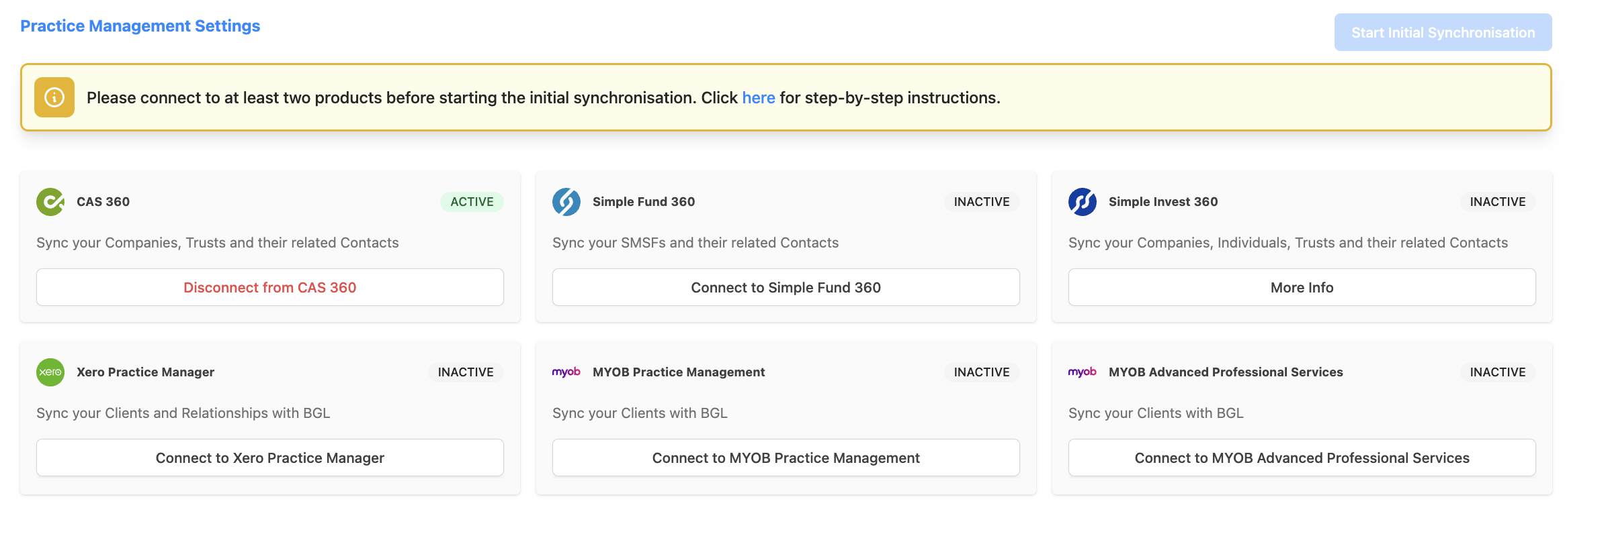The width and height of the screenshot is (1606, 534).
Task: Click the CAS 360 logo icon
Action: (x=50, y=202)
